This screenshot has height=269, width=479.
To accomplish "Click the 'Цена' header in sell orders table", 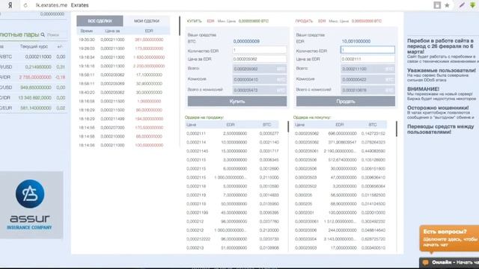I will (x=192, y=125).
